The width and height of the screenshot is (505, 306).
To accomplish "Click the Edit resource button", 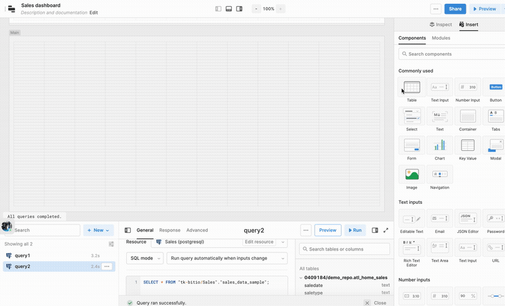I will point(259,242).
